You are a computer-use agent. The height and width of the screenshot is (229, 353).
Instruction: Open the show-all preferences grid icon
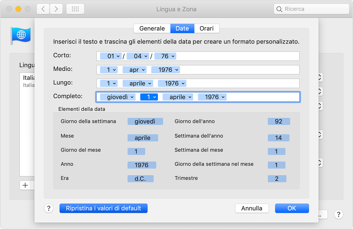tap(75, 9)
